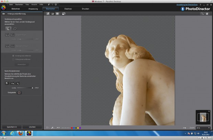Open the Ansicht menu
This screenshot has width=213, height=140.
click(34, 4)
